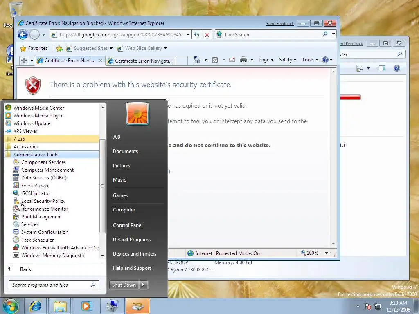Image resolution: width=419 pixels, height=314 pixels.
Task: Open Control Panel from Start menu
Action: (x=128, y=225)
